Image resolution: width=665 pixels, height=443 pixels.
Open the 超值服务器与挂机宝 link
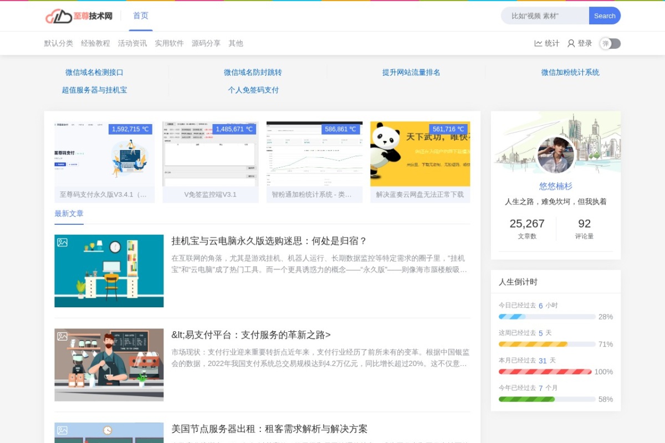point(94,90)
